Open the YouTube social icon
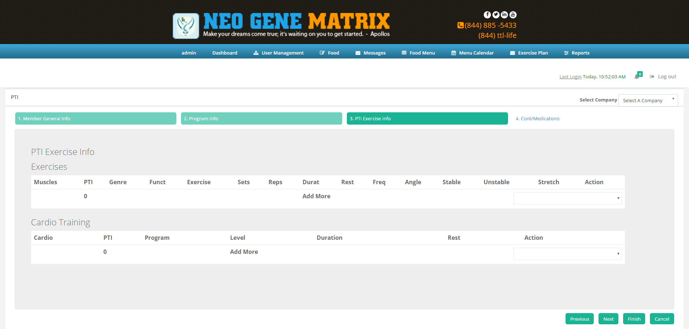Image resolution: width=689 pixels, height=329 pixels. (x=513, y=15)
